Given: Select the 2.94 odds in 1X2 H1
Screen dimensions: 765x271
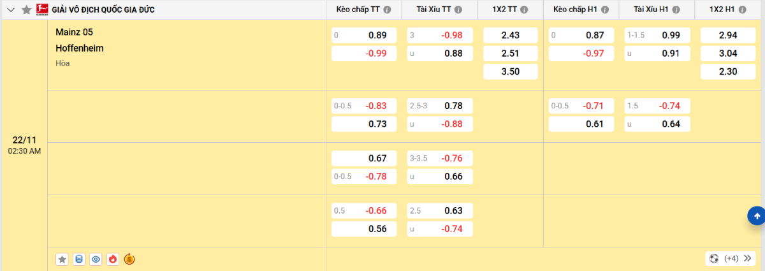Looking at the screenshot, I should click(x=718, y=36).
